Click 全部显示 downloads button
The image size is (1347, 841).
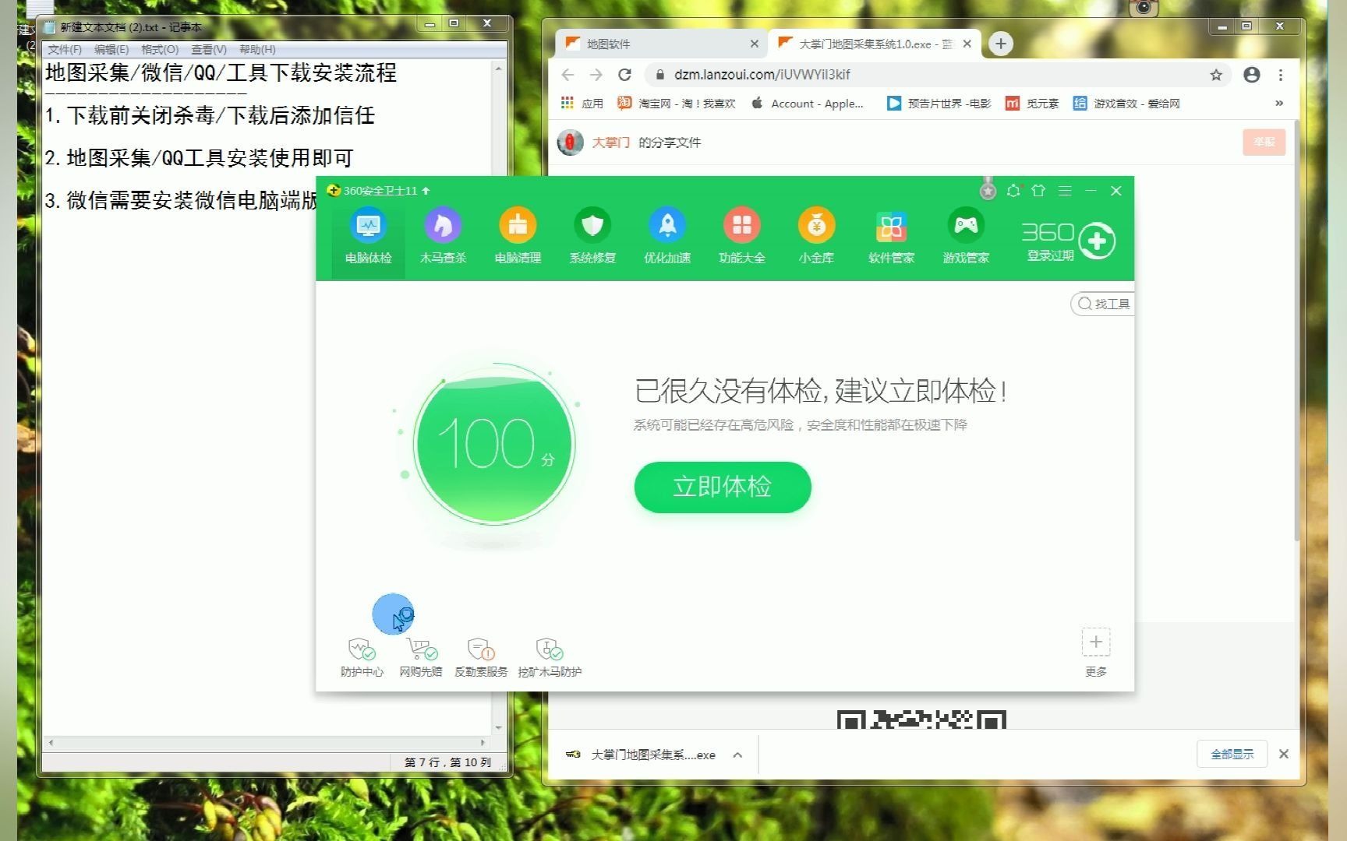[x=1232, y=754]
